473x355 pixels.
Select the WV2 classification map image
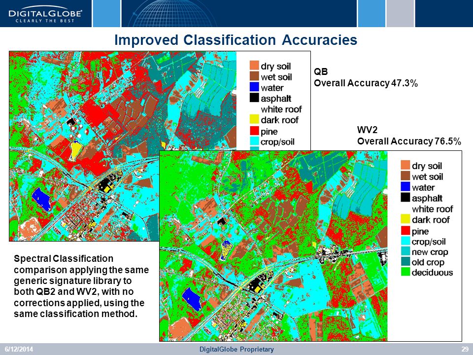273,246
